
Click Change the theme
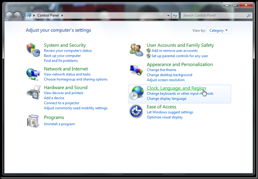[161, 70]
